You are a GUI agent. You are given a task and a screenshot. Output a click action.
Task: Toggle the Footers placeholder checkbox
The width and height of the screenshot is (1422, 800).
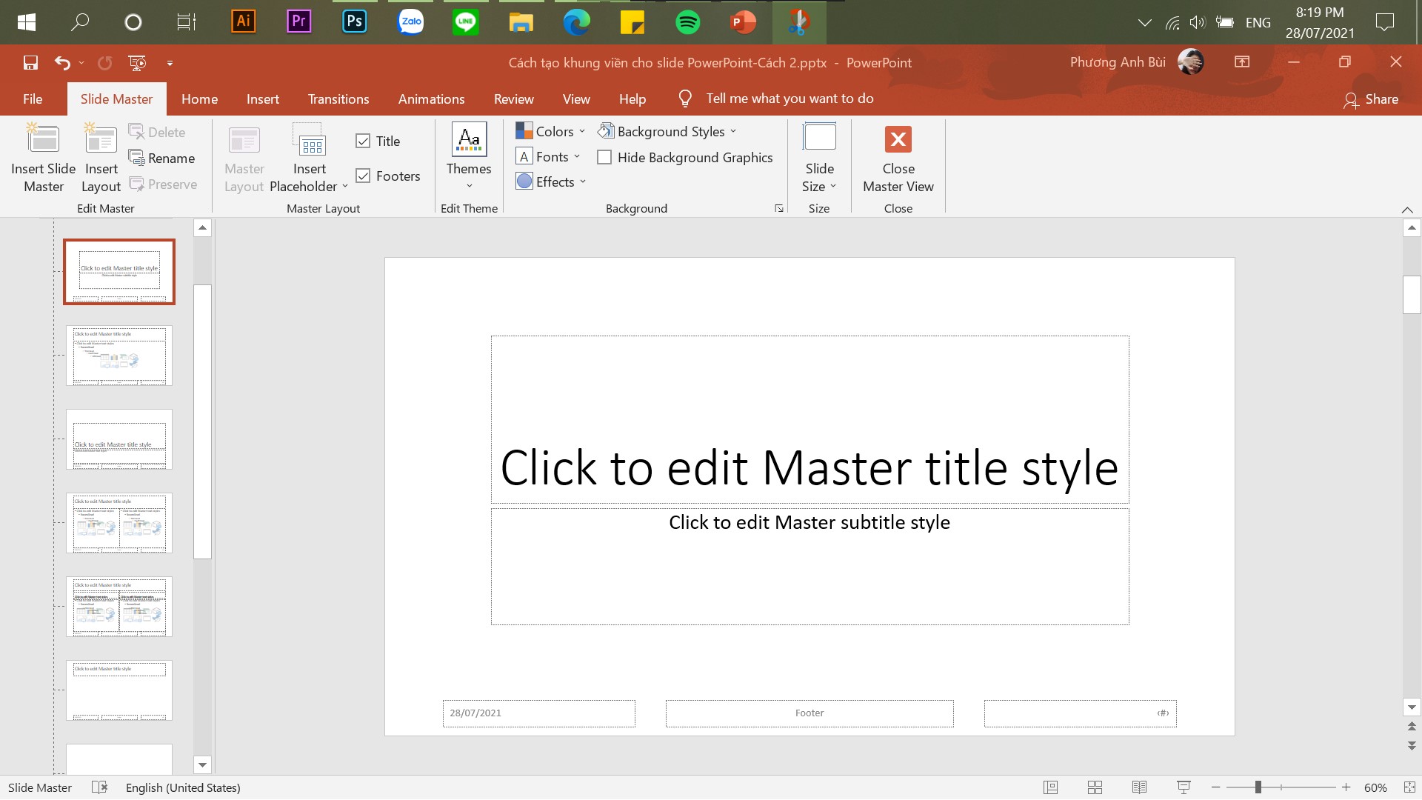point(364,175)
